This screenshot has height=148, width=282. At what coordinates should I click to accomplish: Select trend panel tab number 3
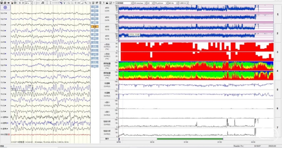click(278, 52)
